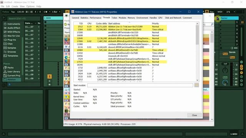Open Instruments category in Ableton browser
Image resolution: width=246 pixels, height=138 pixels.
click(x=12, y=24)
